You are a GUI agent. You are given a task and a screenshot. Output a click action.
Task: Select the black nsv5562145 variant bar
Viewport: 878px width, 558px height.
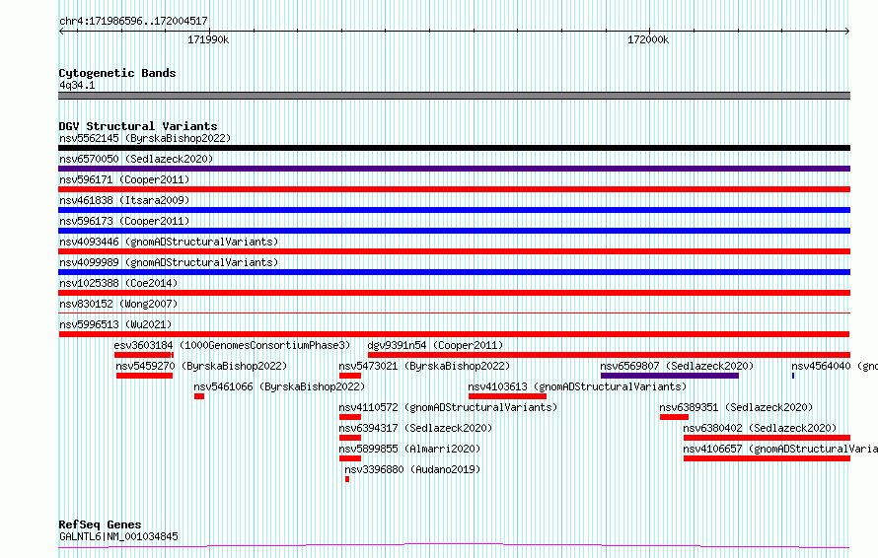pyautogui.click(x=454, y=148)
